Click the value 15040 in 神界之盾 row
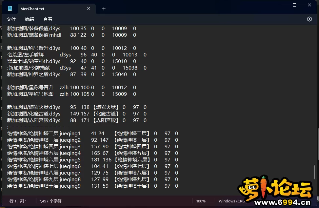Screen dimensions: 319x208 pyautogui.click(x=120, y=74)
